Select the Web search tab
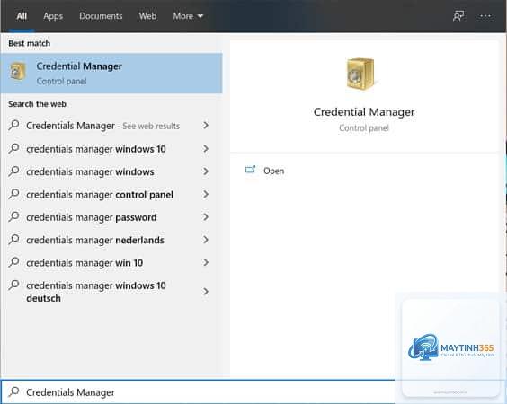 [147, 16]
